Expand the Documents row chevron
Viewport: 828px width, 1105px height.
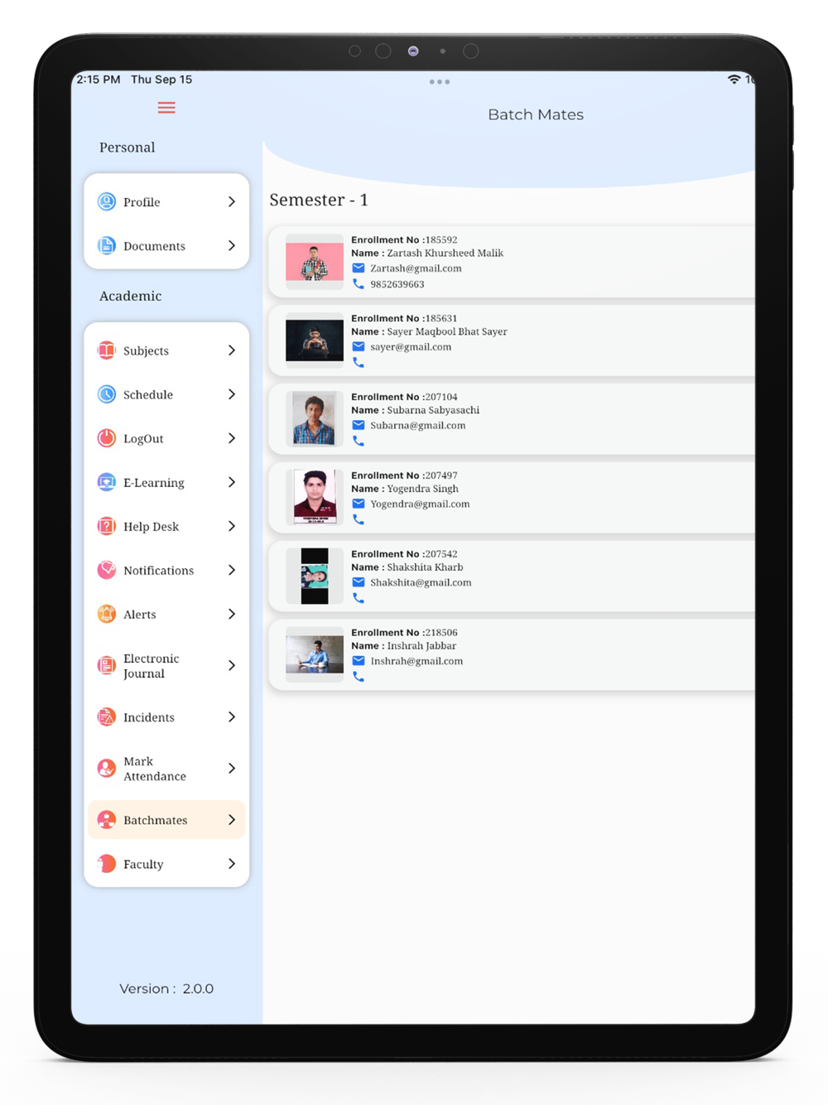pyautogui.click(x=232, y=245)
